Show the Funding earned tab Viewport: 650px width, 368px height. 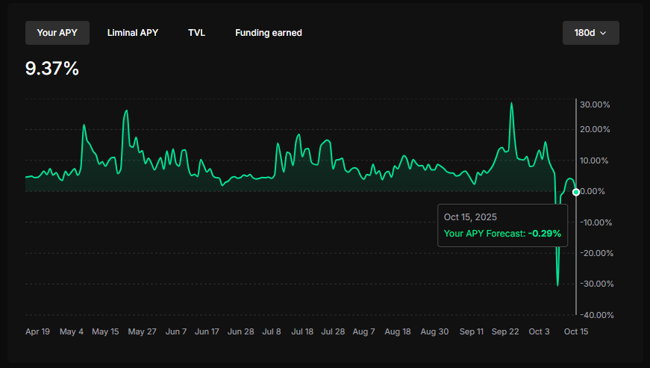point(269,33)
